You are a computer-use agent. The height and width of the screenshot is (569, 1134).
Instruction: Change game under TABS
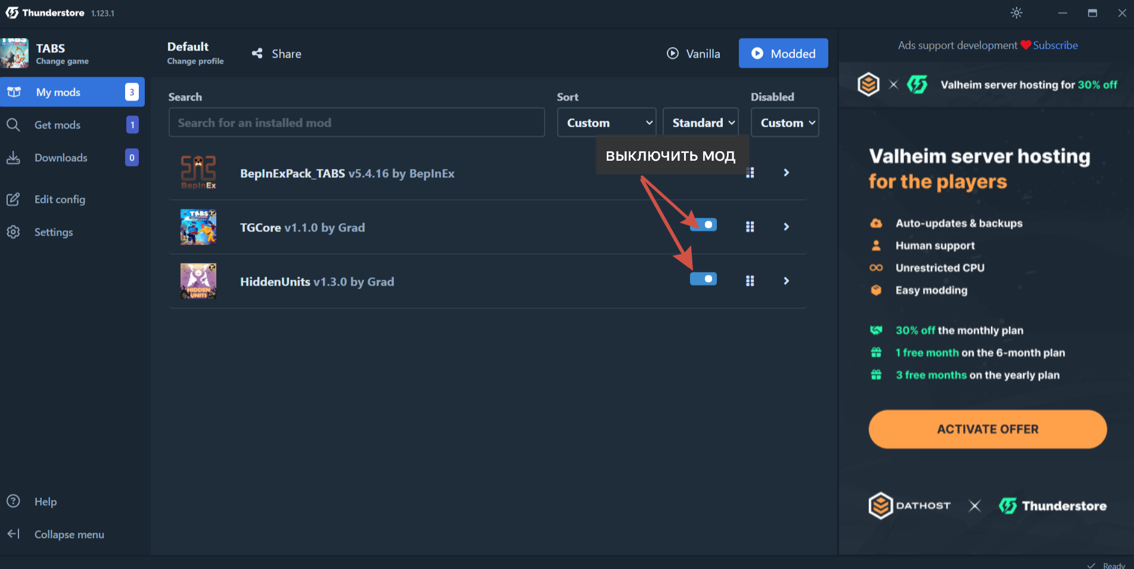[x=62, y=61]
